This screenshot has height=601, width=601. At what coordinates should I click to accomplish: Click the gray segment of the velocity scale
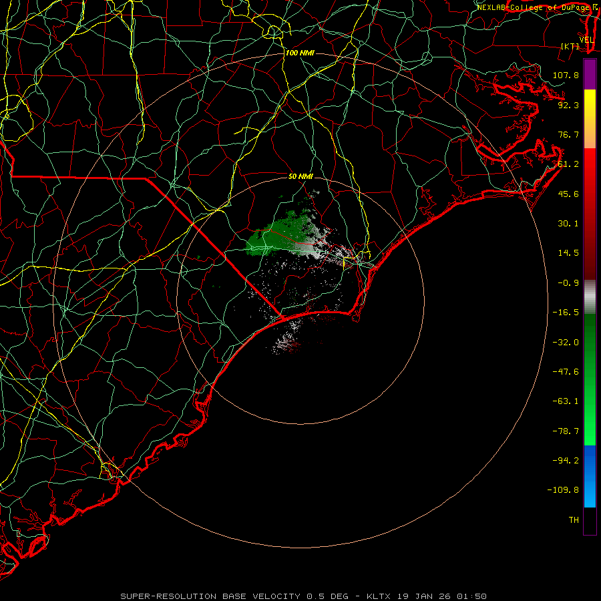click(590, 297)
